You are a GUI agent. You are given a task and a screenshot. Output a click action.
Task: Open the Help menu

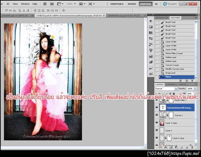pos(35,4)
